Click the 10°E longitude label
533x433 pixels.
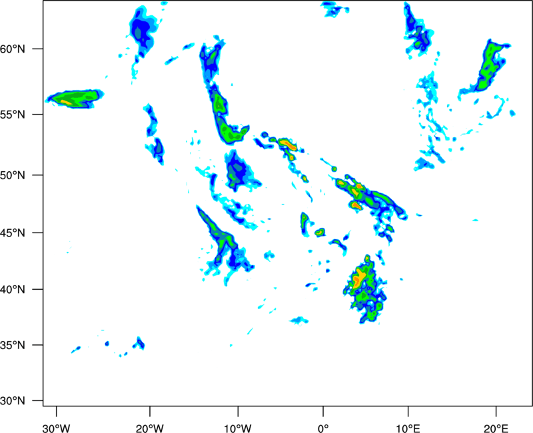click(x=408, y=428)
